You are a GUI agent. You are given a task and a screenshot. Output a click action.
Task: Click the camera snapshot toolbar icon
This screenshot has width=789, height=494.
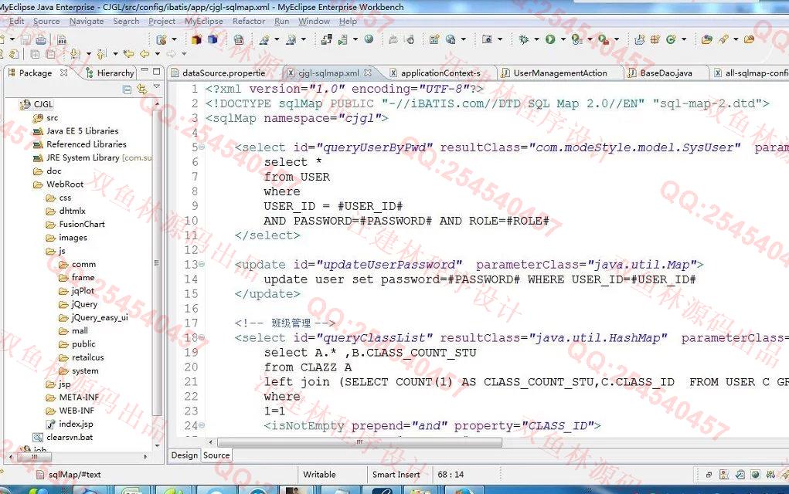tap(487, 39)
